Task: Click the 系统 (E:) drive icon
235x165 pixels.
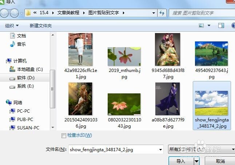Action: 12,87
